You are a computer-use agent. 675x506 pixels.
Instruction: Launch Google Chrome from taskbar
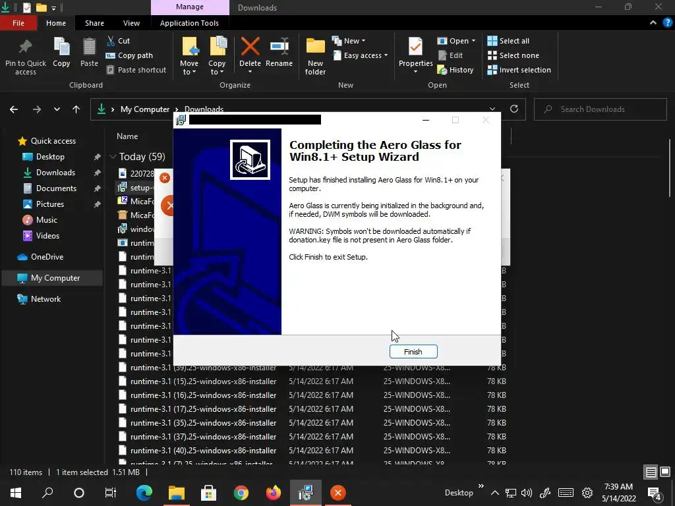(241, 493)
